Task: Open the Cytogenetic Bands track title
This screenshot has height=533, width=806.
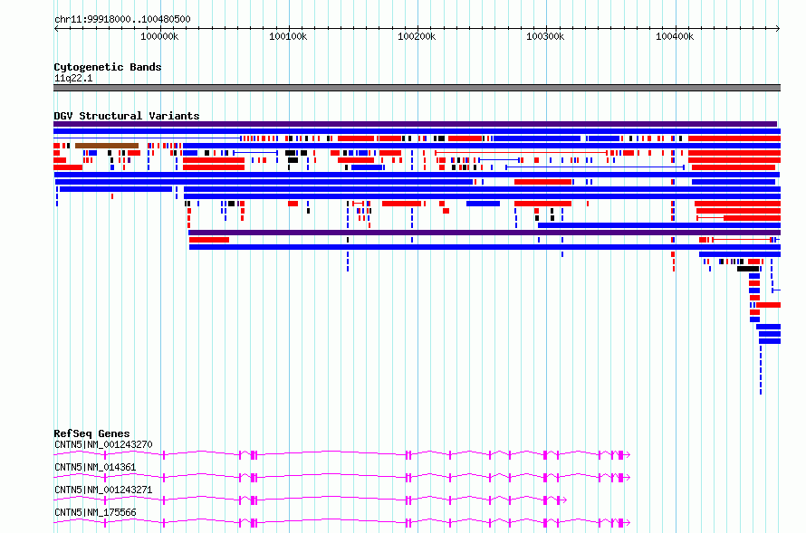Action: (108, 67)
